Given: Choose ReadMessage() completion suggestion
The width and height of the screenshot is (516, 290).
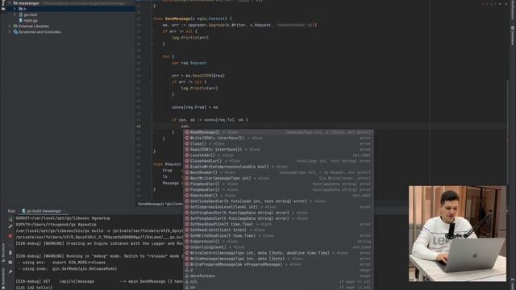Looking at the screenshot, I should (278, 132).
